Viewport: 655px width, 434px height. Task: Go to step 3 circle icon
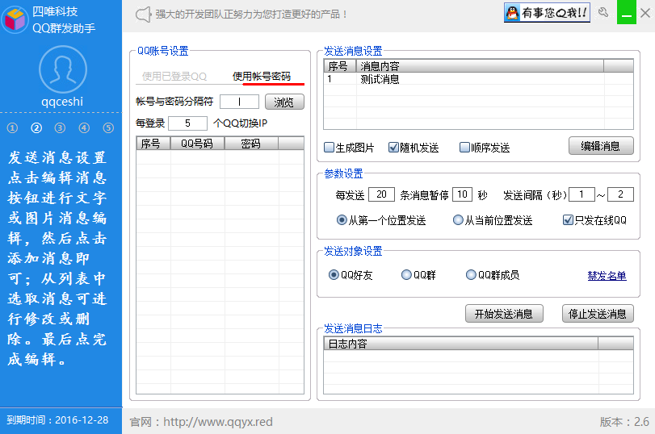click(x=60, y=127)
